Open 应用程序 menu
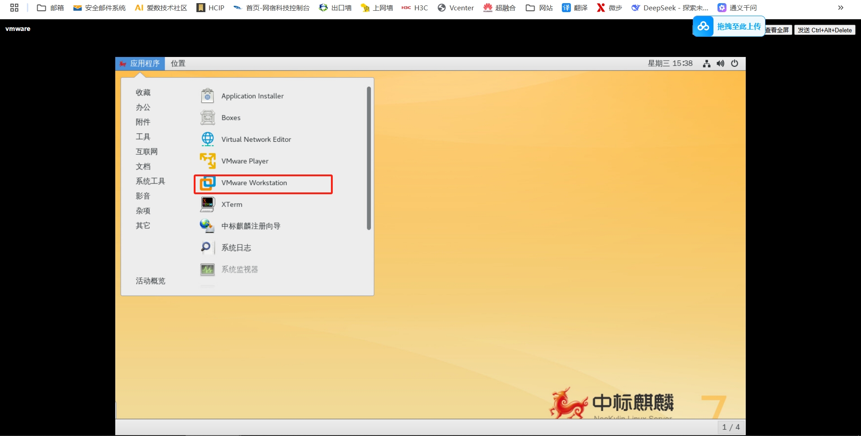Screen dimensions: 861x436 pyautogui.click(x=140, y=64)
